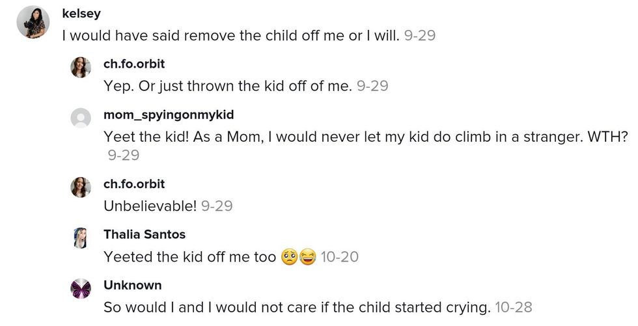
Task: Click the "Unbelievable!" reply text
Action: click(x=150, y=206)
